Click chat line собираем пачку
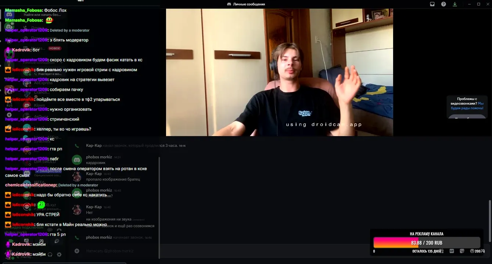The height and width of the screenshot is (264, 492). click(44, 89)
